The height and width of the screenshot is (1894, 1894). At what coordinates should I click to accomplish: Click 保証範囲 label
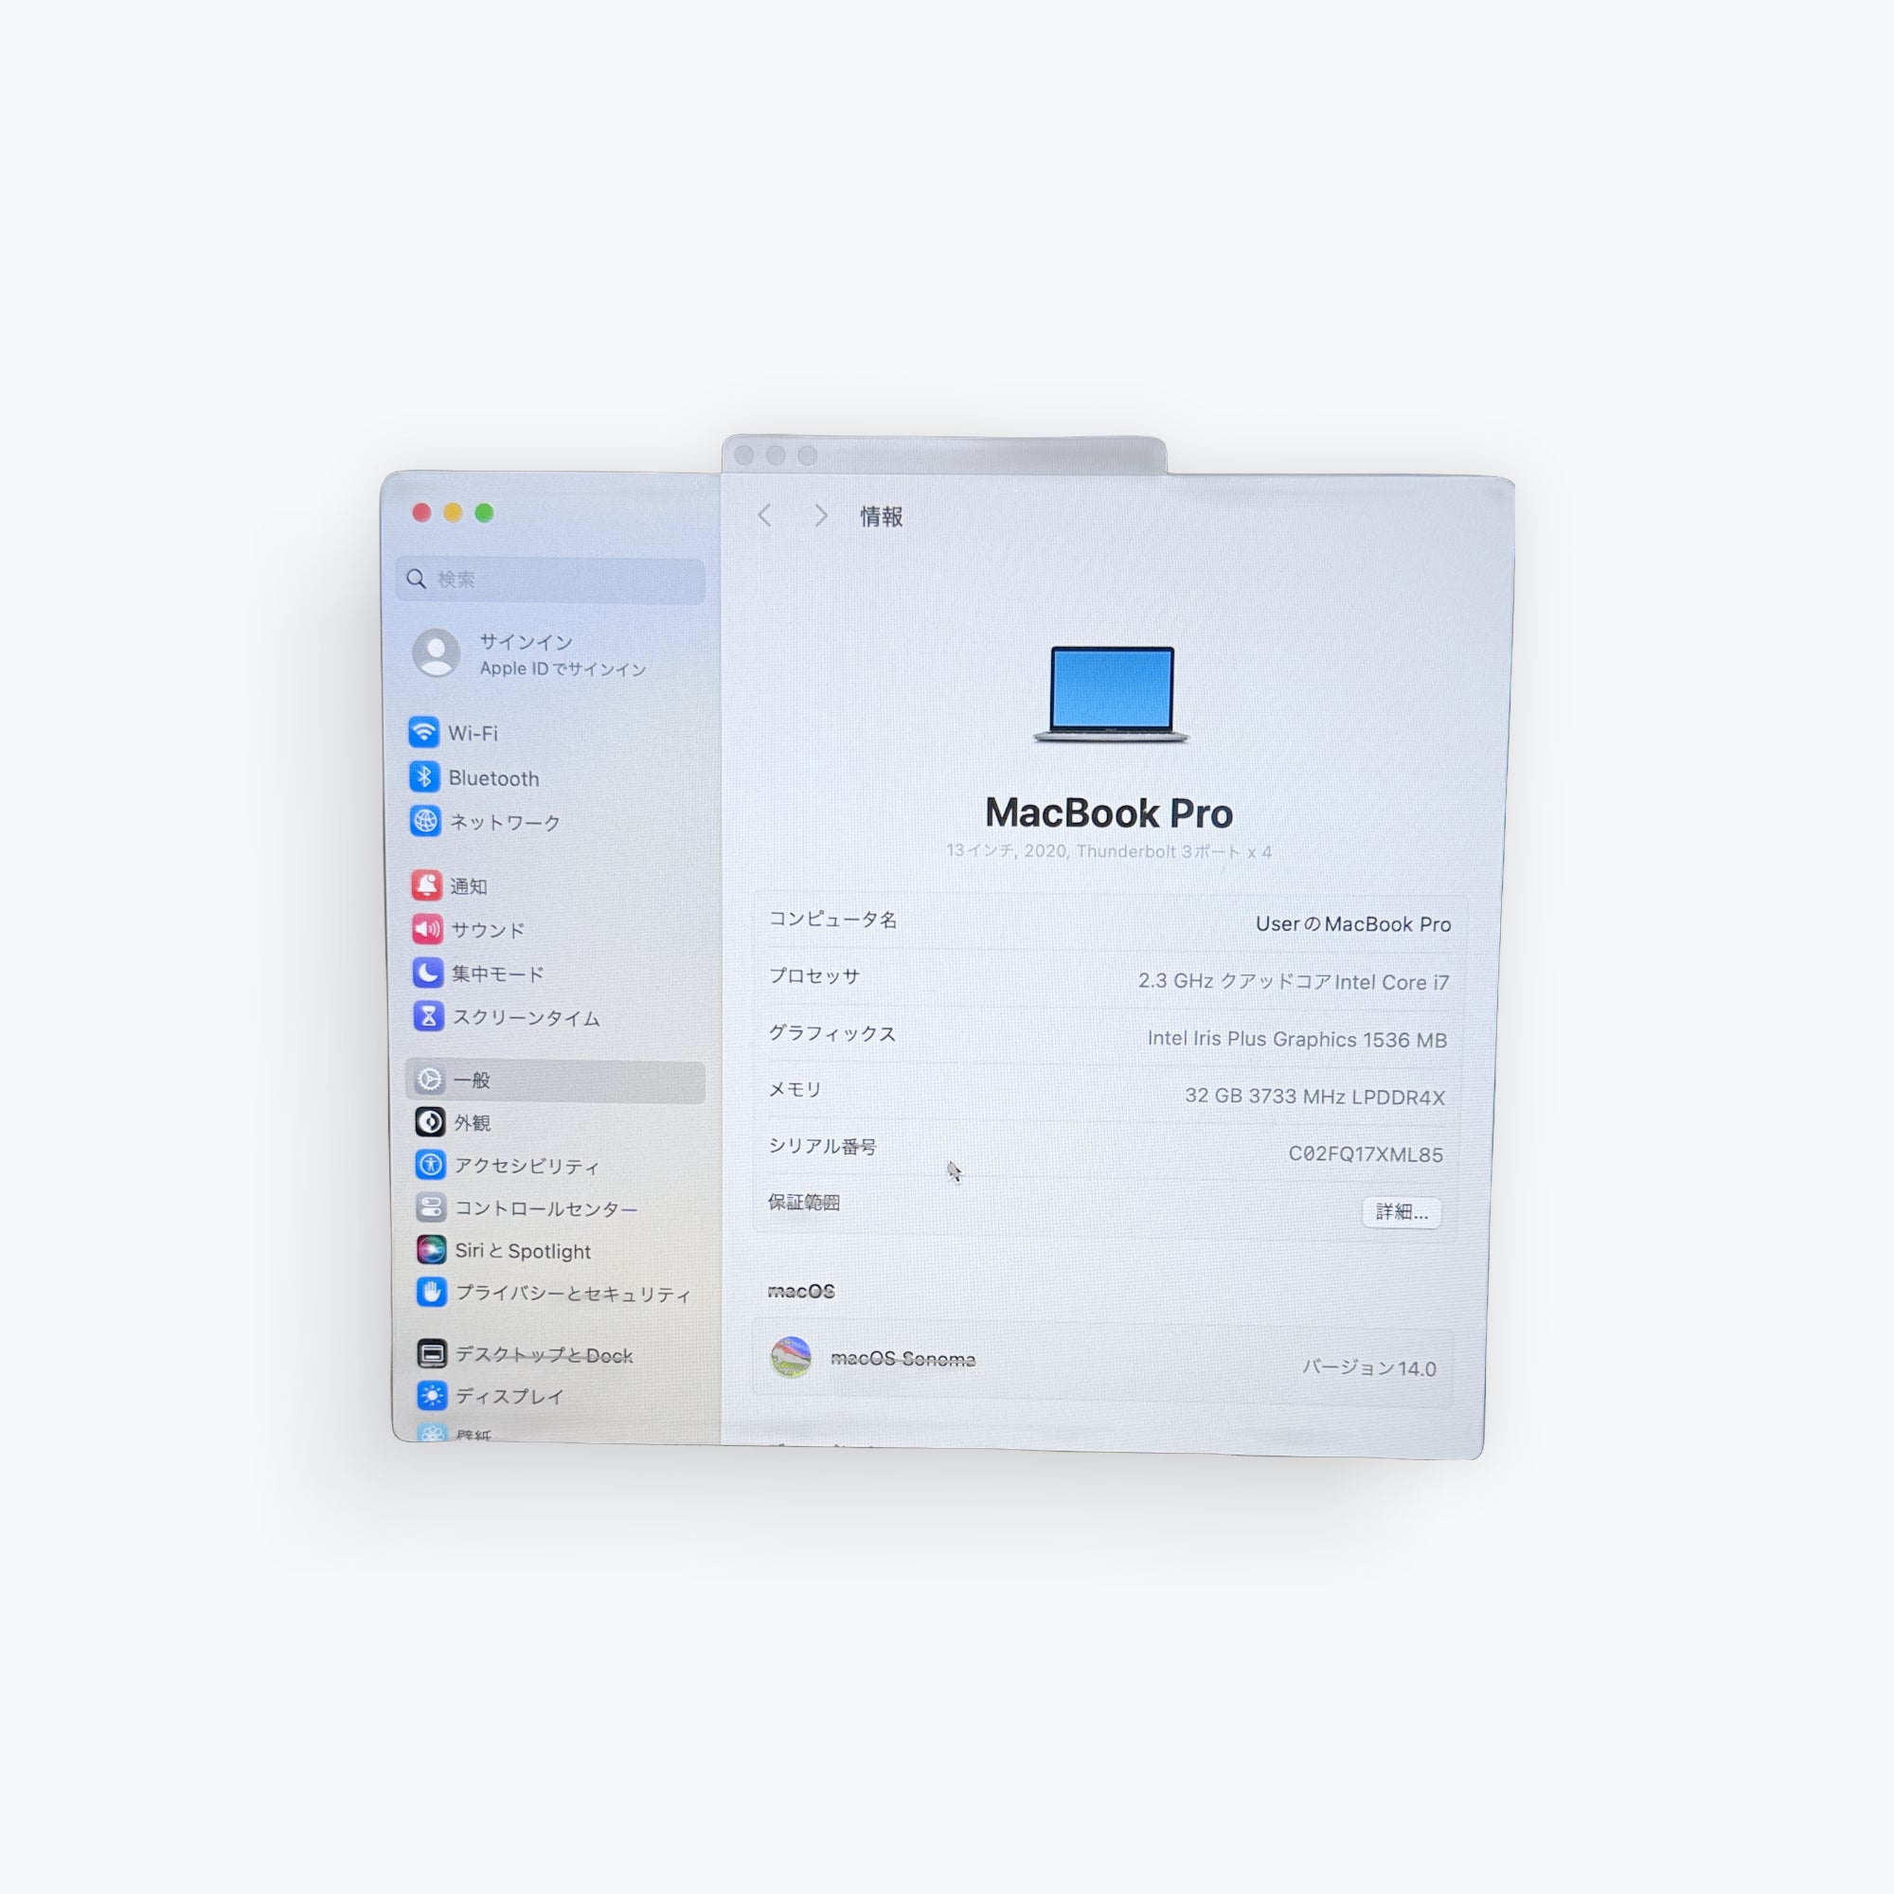[804, 1202]
